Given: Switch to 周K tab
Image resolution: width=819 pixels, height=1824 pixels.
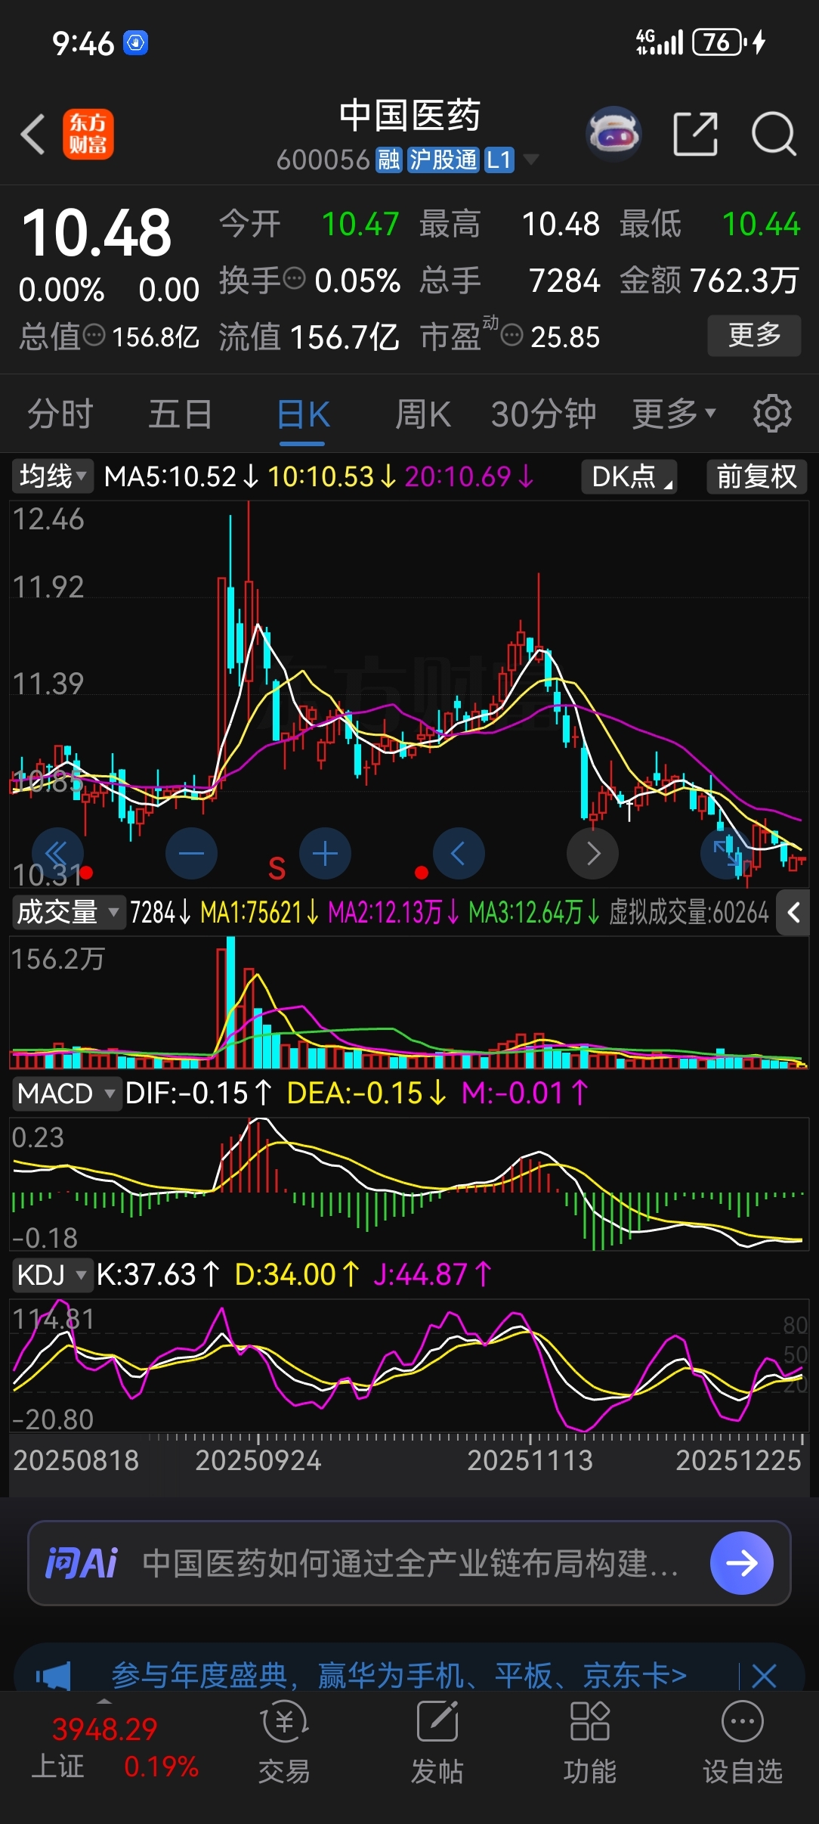Looking at the screenshot, I should 423,414.
